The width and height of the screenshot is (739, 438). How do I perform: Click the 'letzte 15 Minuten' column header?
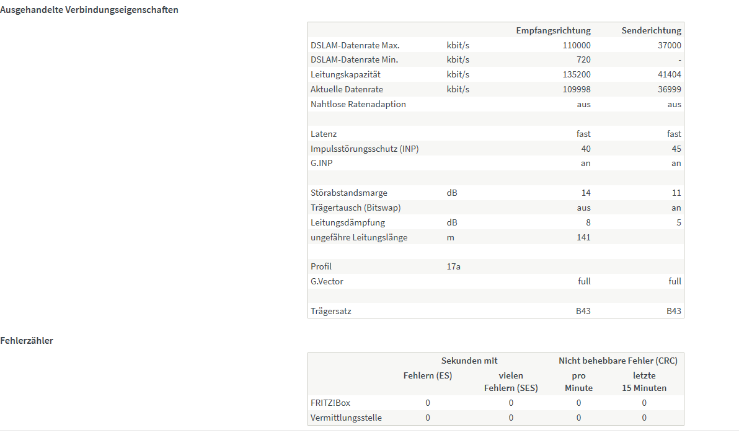644,382
